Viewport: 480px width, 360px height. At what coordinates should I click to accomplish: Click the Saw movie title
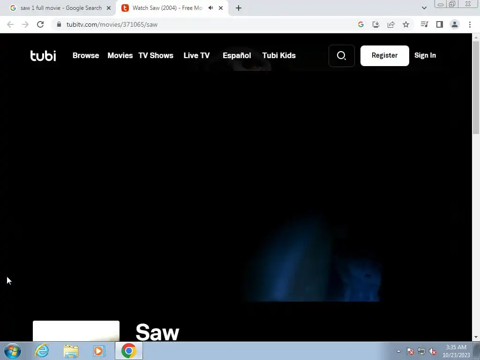click(x=157, y=332)
